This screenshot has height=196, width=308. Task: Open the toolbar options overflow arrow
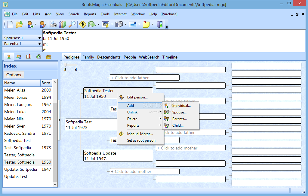click(167, 27)
